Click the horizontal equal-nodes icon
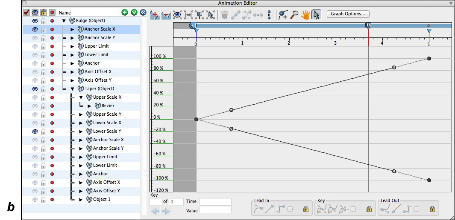 click(258, 15)
